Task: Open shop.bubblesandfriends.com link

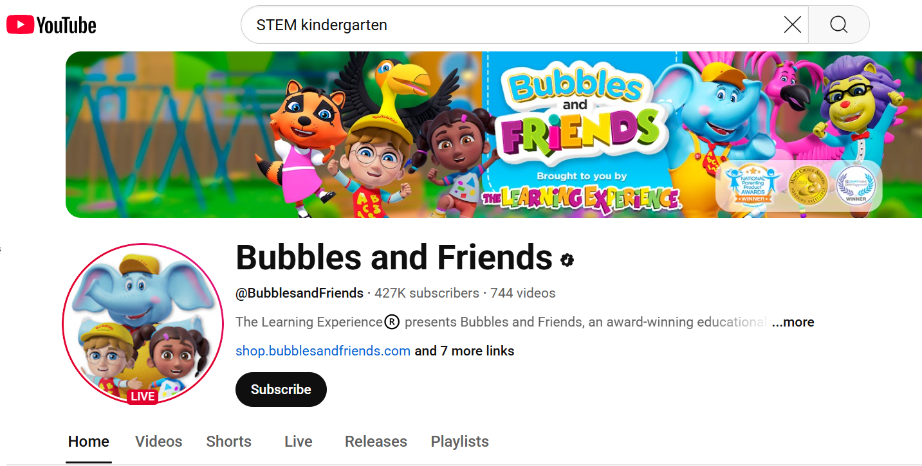Action: pos(323,351)
